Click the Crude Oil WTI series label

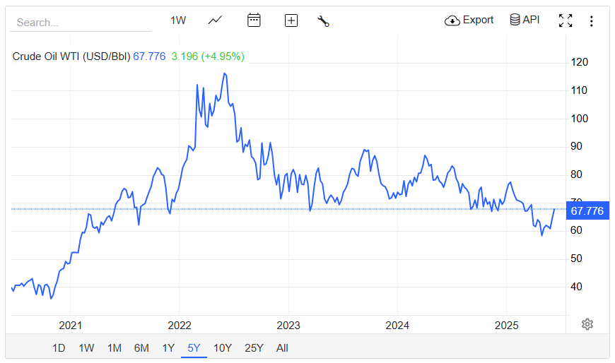(x=71, y=56)
